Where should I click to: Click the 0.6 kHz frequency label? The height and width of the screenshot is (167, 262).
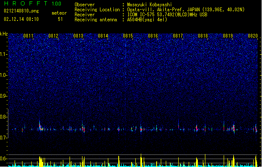pyautogui.click(x=3, y=159)
